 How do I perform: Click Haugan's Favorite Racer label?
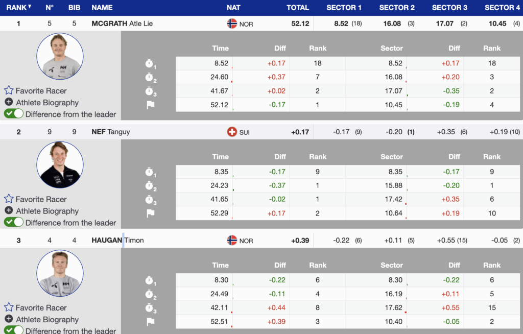41,307
